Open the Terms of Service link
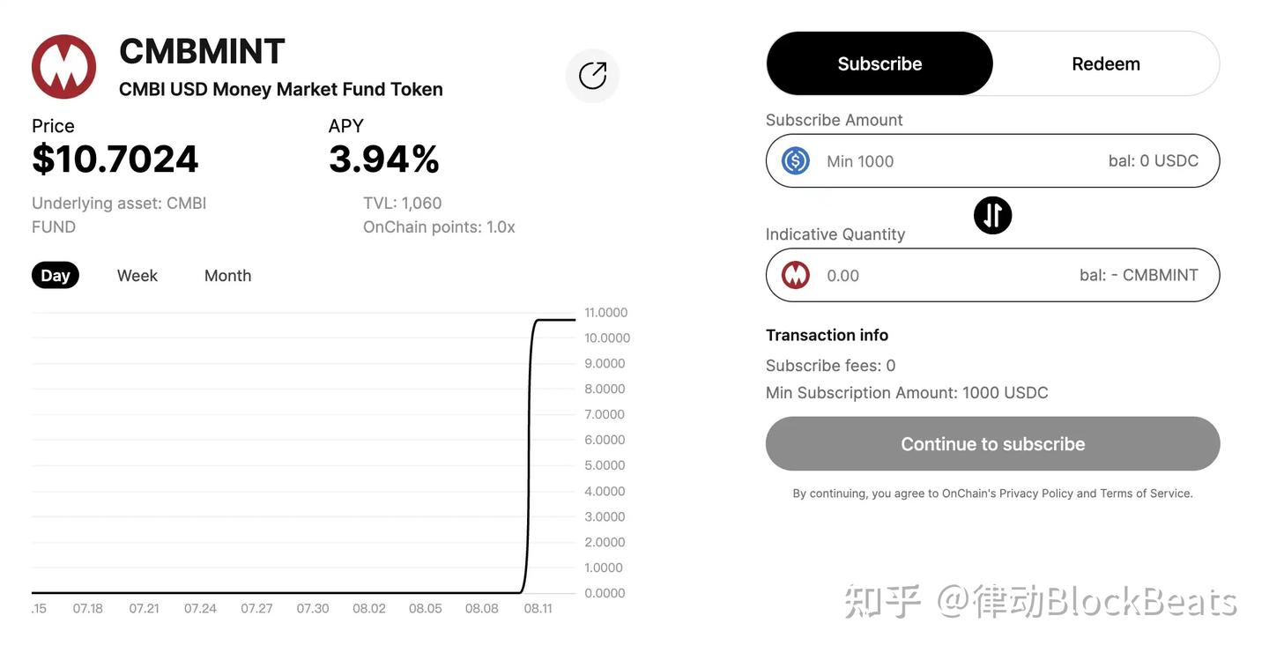 click(x=1147, y=493)
